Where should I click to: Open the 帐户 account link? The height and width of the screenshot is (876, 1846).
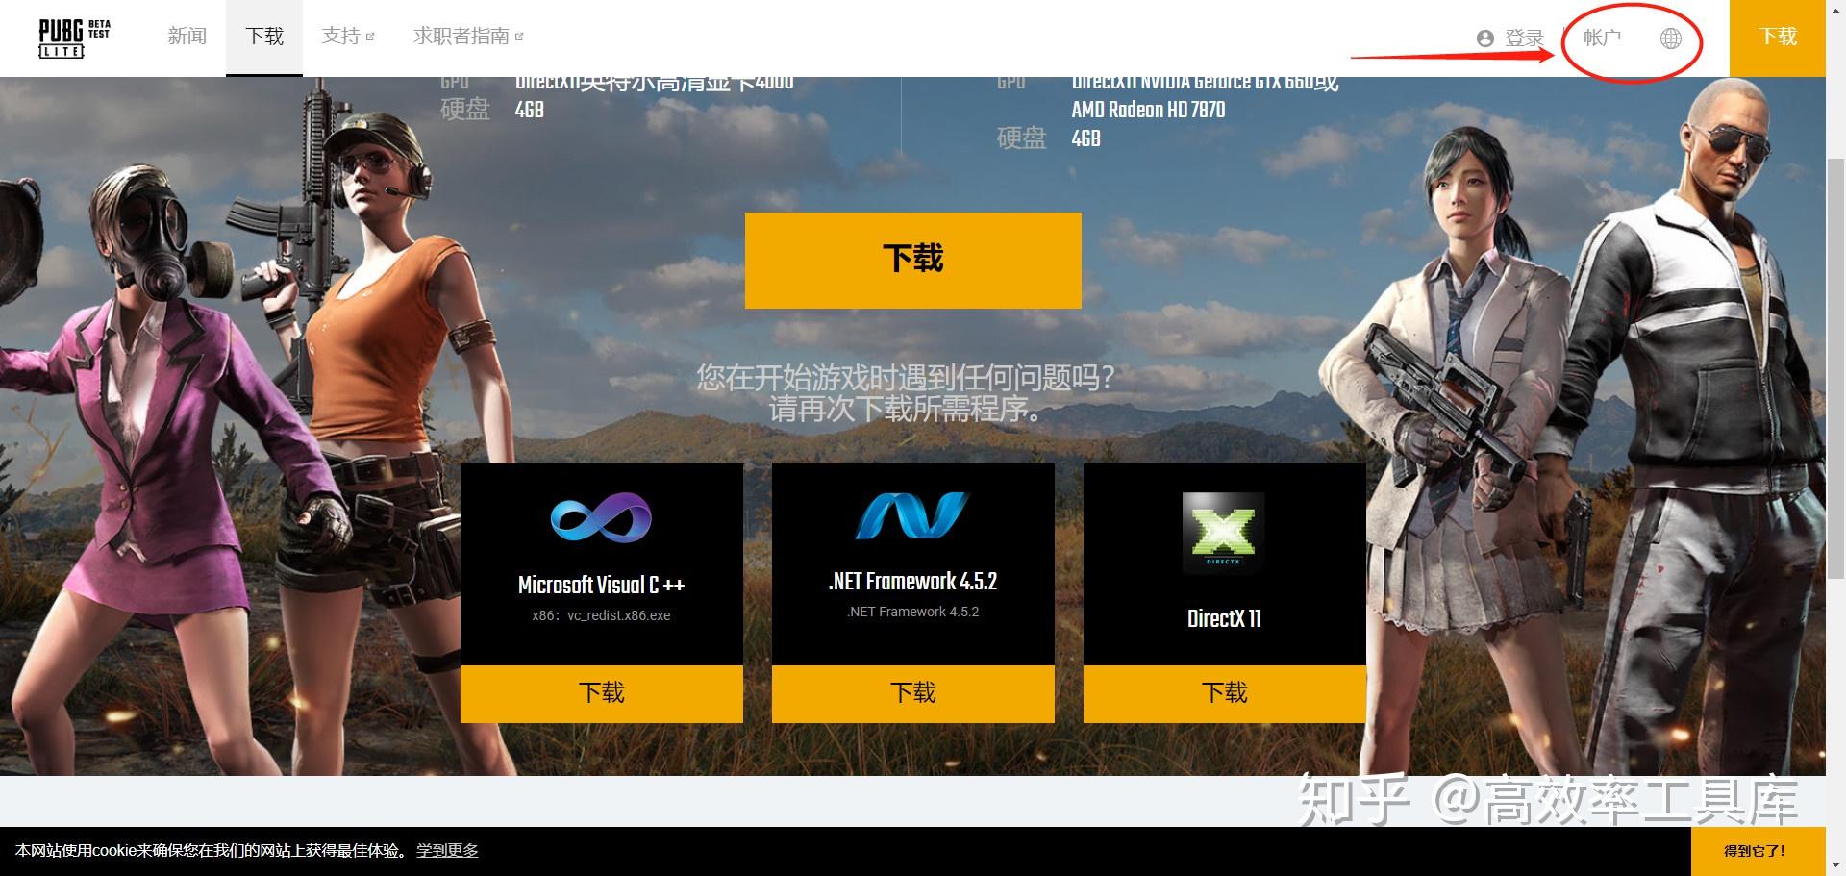[x=1602, y=38]
